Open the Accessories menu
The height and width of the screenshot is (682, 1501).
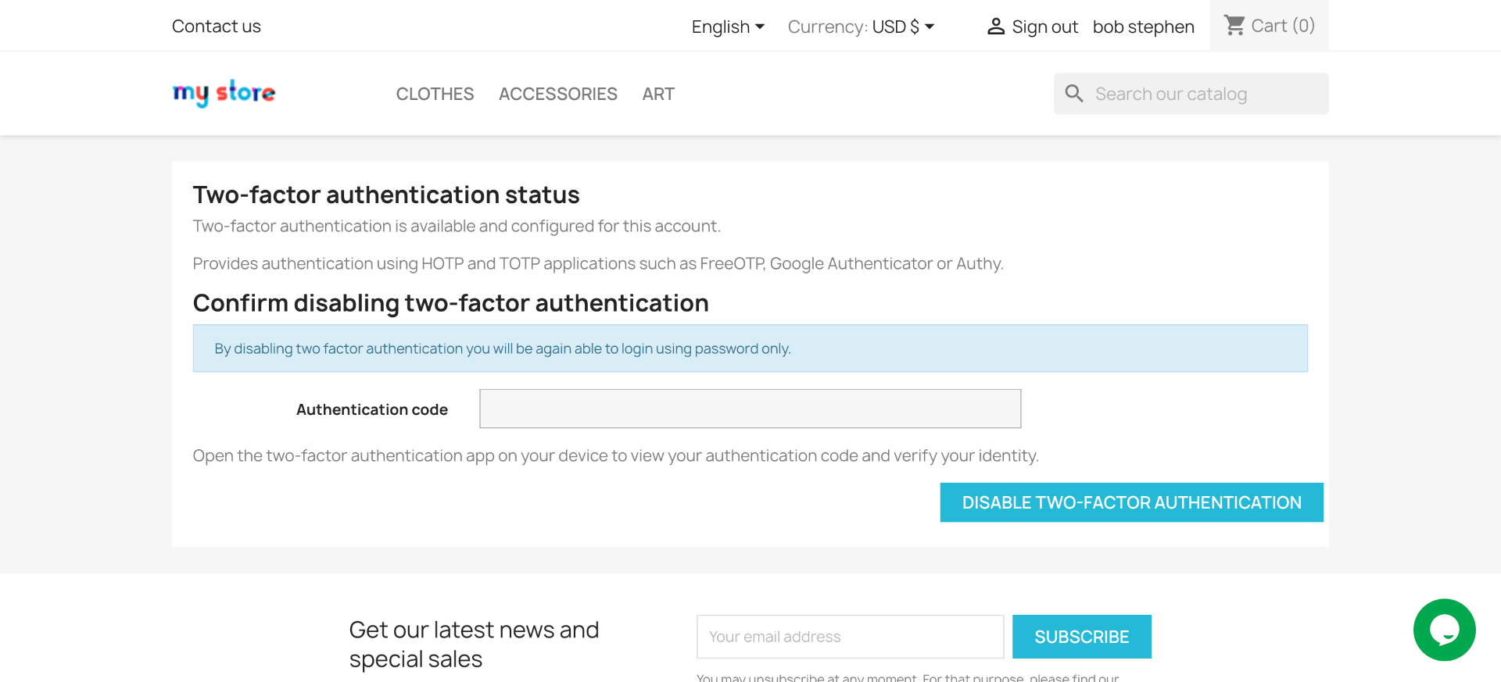[558, 94]
